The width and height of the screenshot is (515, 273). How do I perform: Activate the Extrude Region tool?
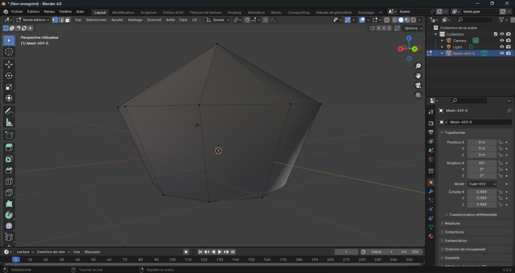(9, 148)
